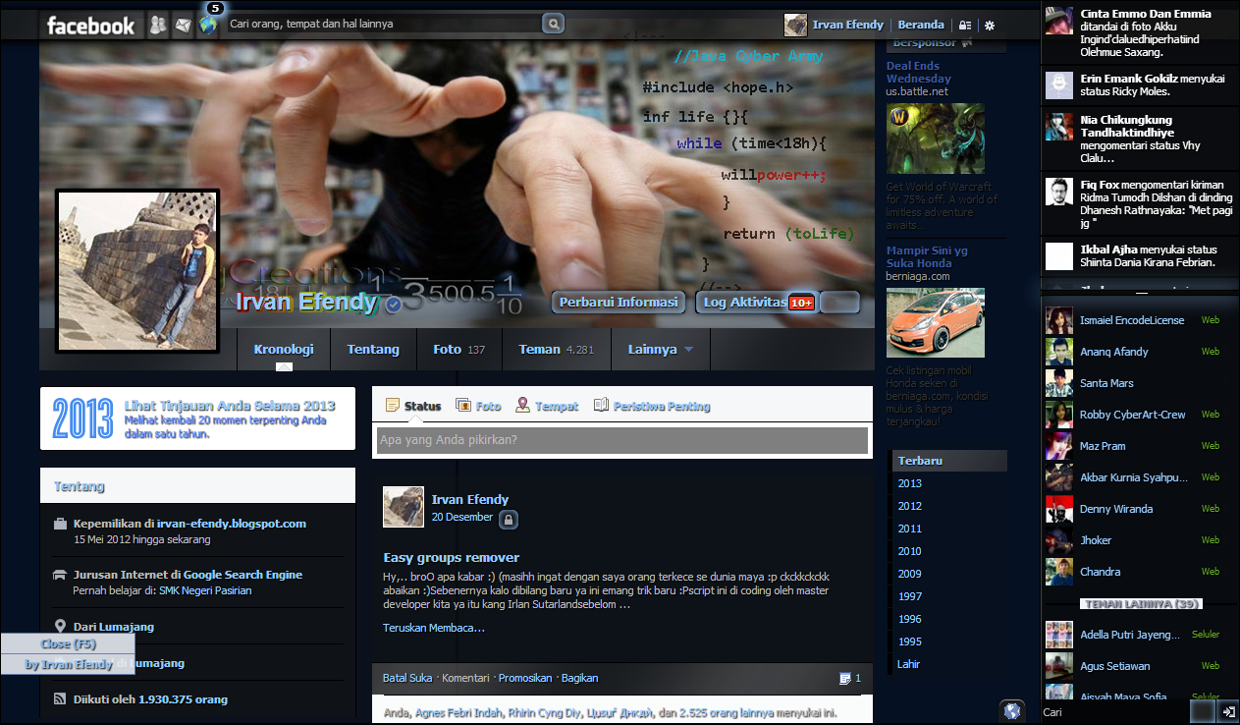Image resolution: width=1240 pixels, height=725 pixels.
Task: Open the messages icon in top bar
Action: (x=183, y=26)
